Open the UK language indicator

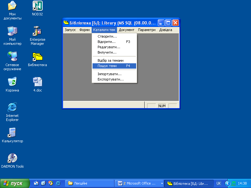218,183
